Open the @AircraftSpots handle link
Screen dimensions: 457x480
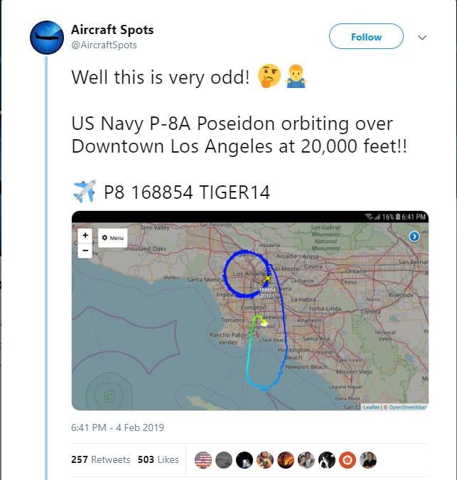click(104, 45)
